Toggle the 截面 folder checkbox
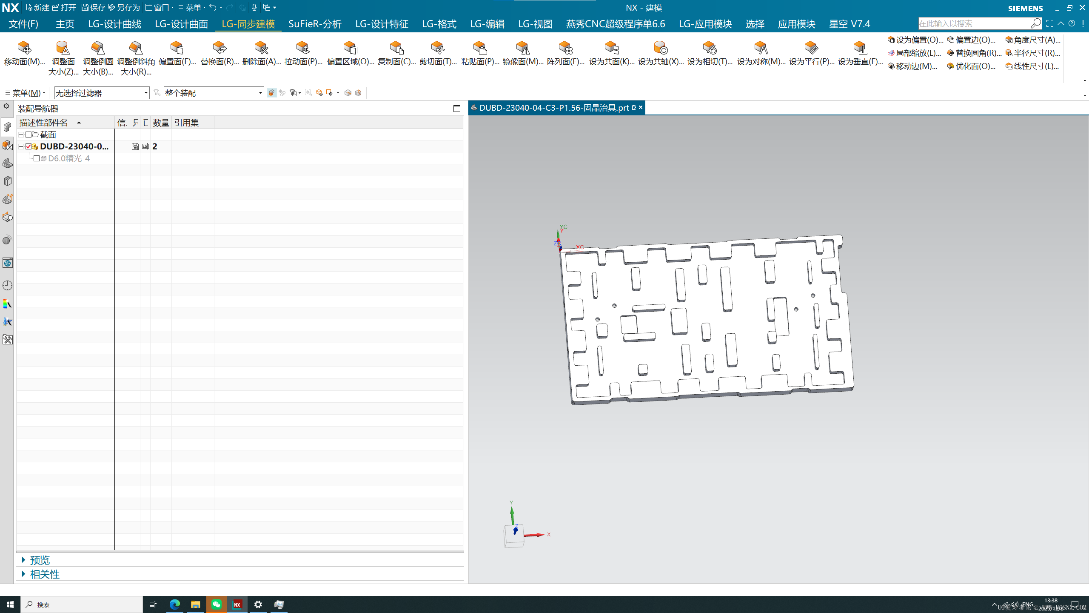 coord(29,135)
